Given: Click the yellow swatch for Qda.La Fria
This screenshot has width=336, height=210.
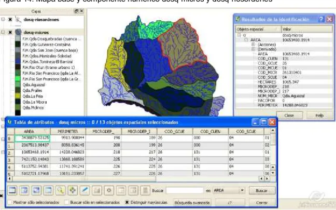Looking at the screenshot, I should pos(18,96).
